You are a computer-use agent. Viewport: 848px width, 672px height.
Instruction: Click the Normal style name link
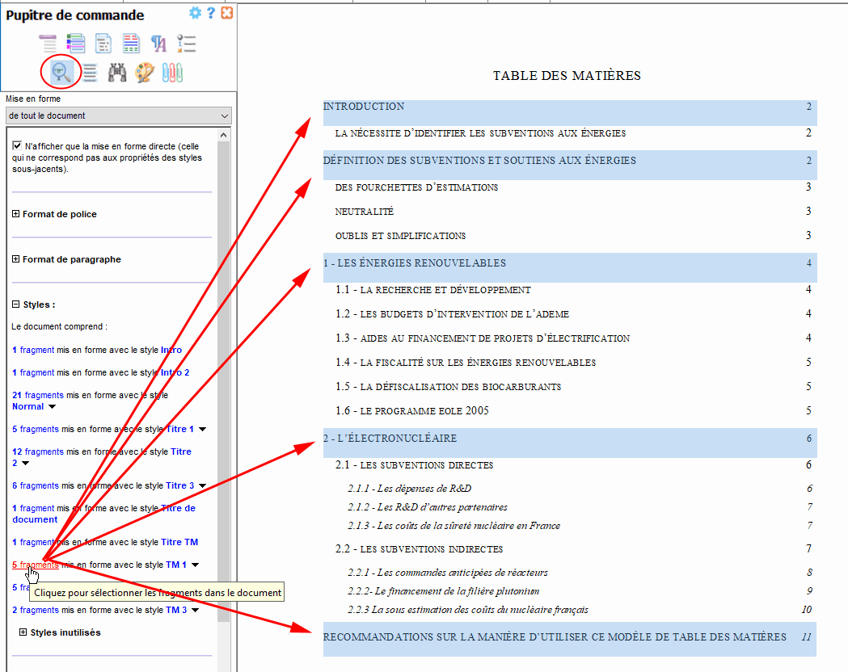pos(28,407)
